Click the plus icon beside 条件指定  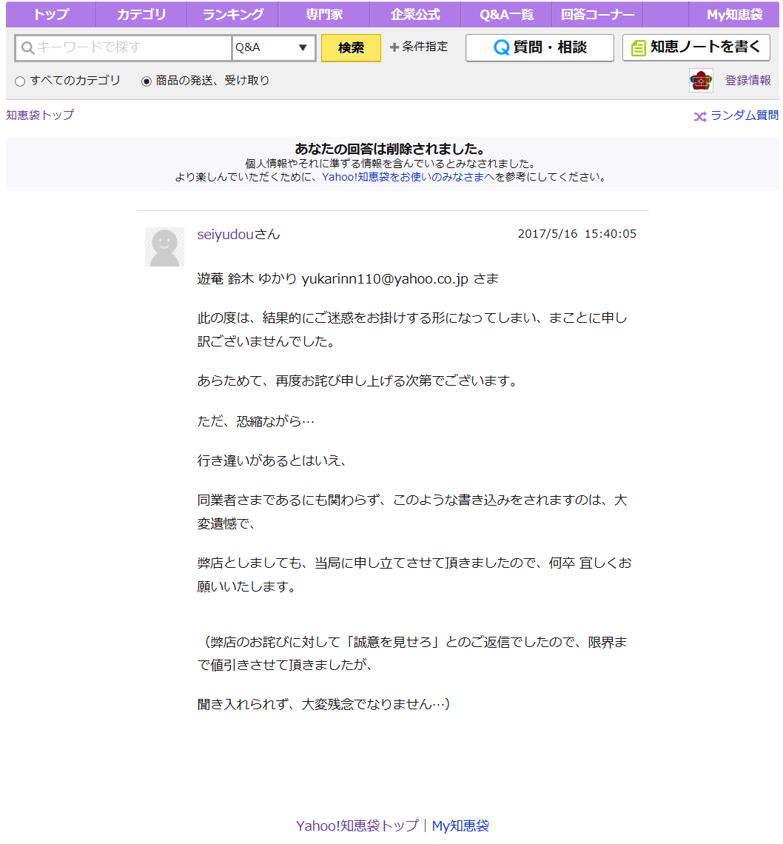(x=394, y=47)
